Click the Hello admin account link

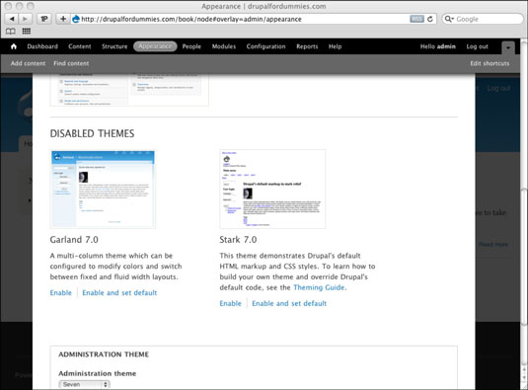(438, 46)
